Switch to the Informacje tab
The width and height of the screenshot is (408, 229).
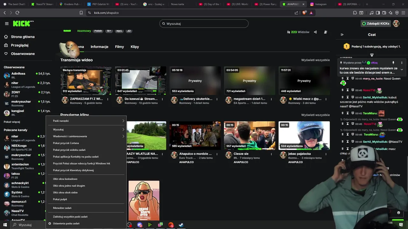pyautogui.click(x=99, y=47)
